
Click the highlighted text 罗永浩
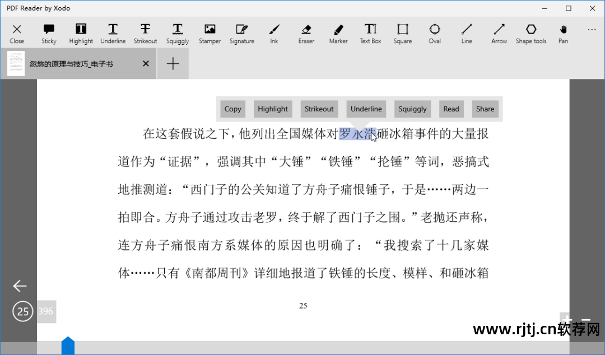click(x=357, y=134)
